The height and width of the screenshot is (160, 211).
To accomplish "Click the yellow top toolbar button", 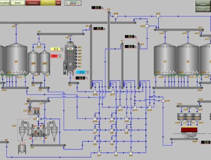I will 48,3.
